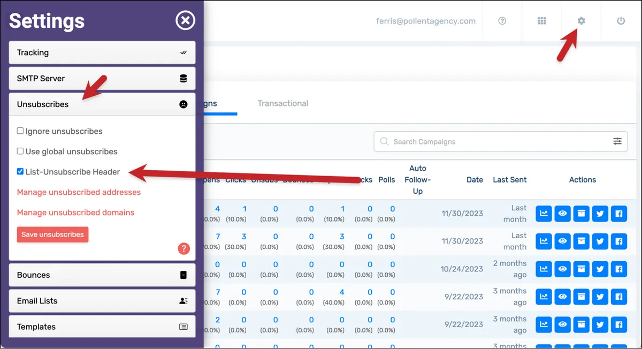Click the Actions column header

[583, 180]
